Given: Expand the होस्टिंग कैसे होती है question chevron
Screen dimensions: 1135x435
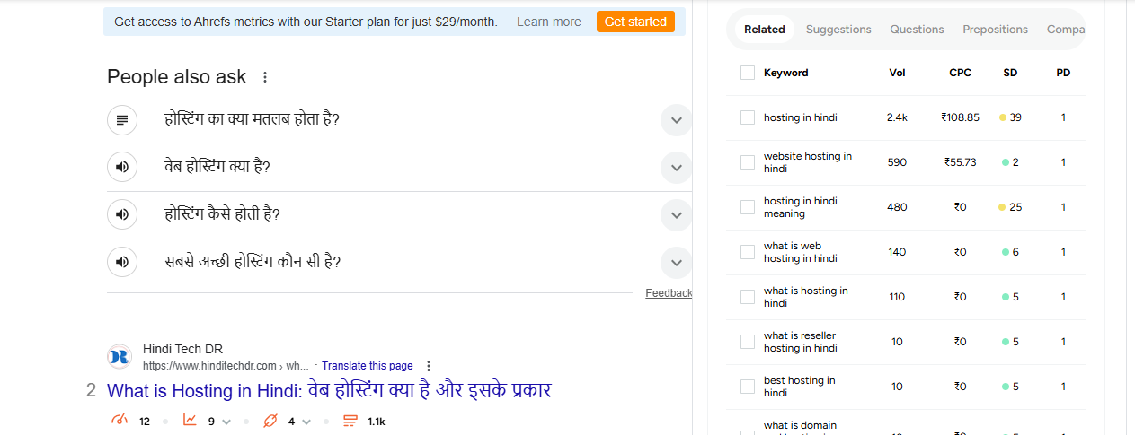Looking at the screenshot, I should [x=676, y=215].
